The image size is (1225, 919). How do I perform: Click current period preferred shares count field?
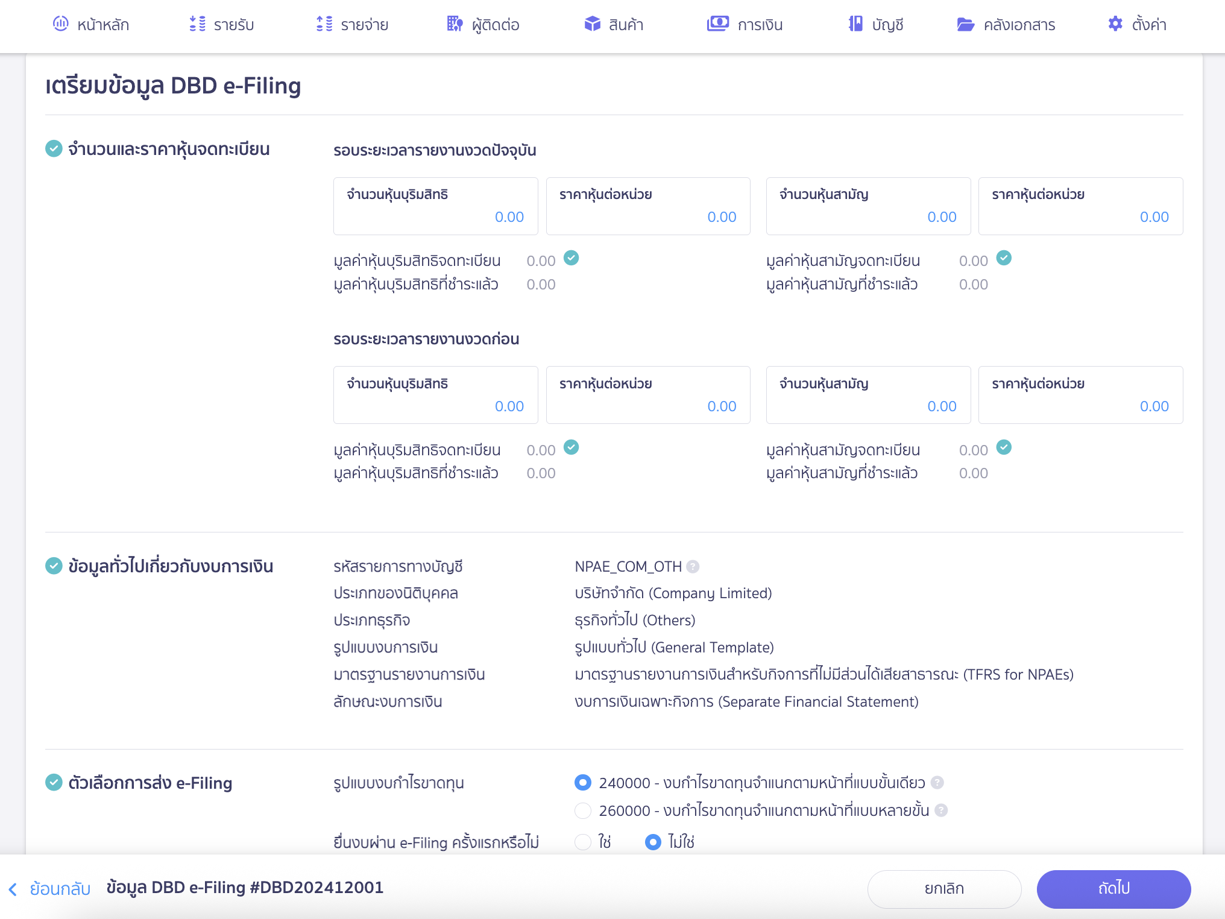click(x=435, y=206)
